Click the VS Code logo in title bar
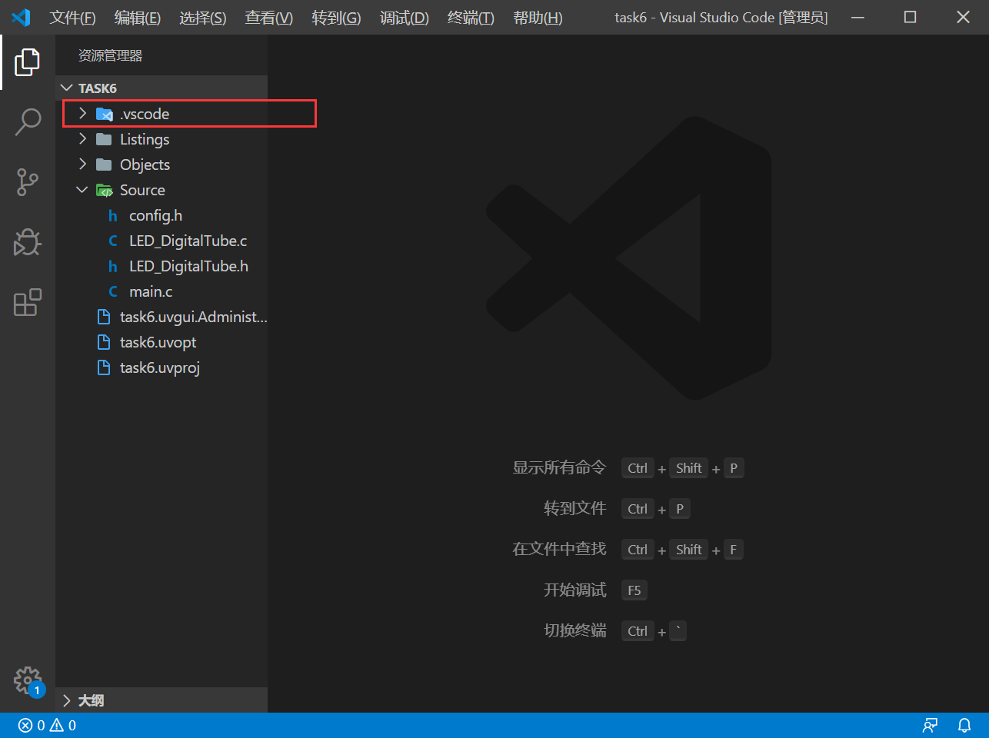 point(21,17)
